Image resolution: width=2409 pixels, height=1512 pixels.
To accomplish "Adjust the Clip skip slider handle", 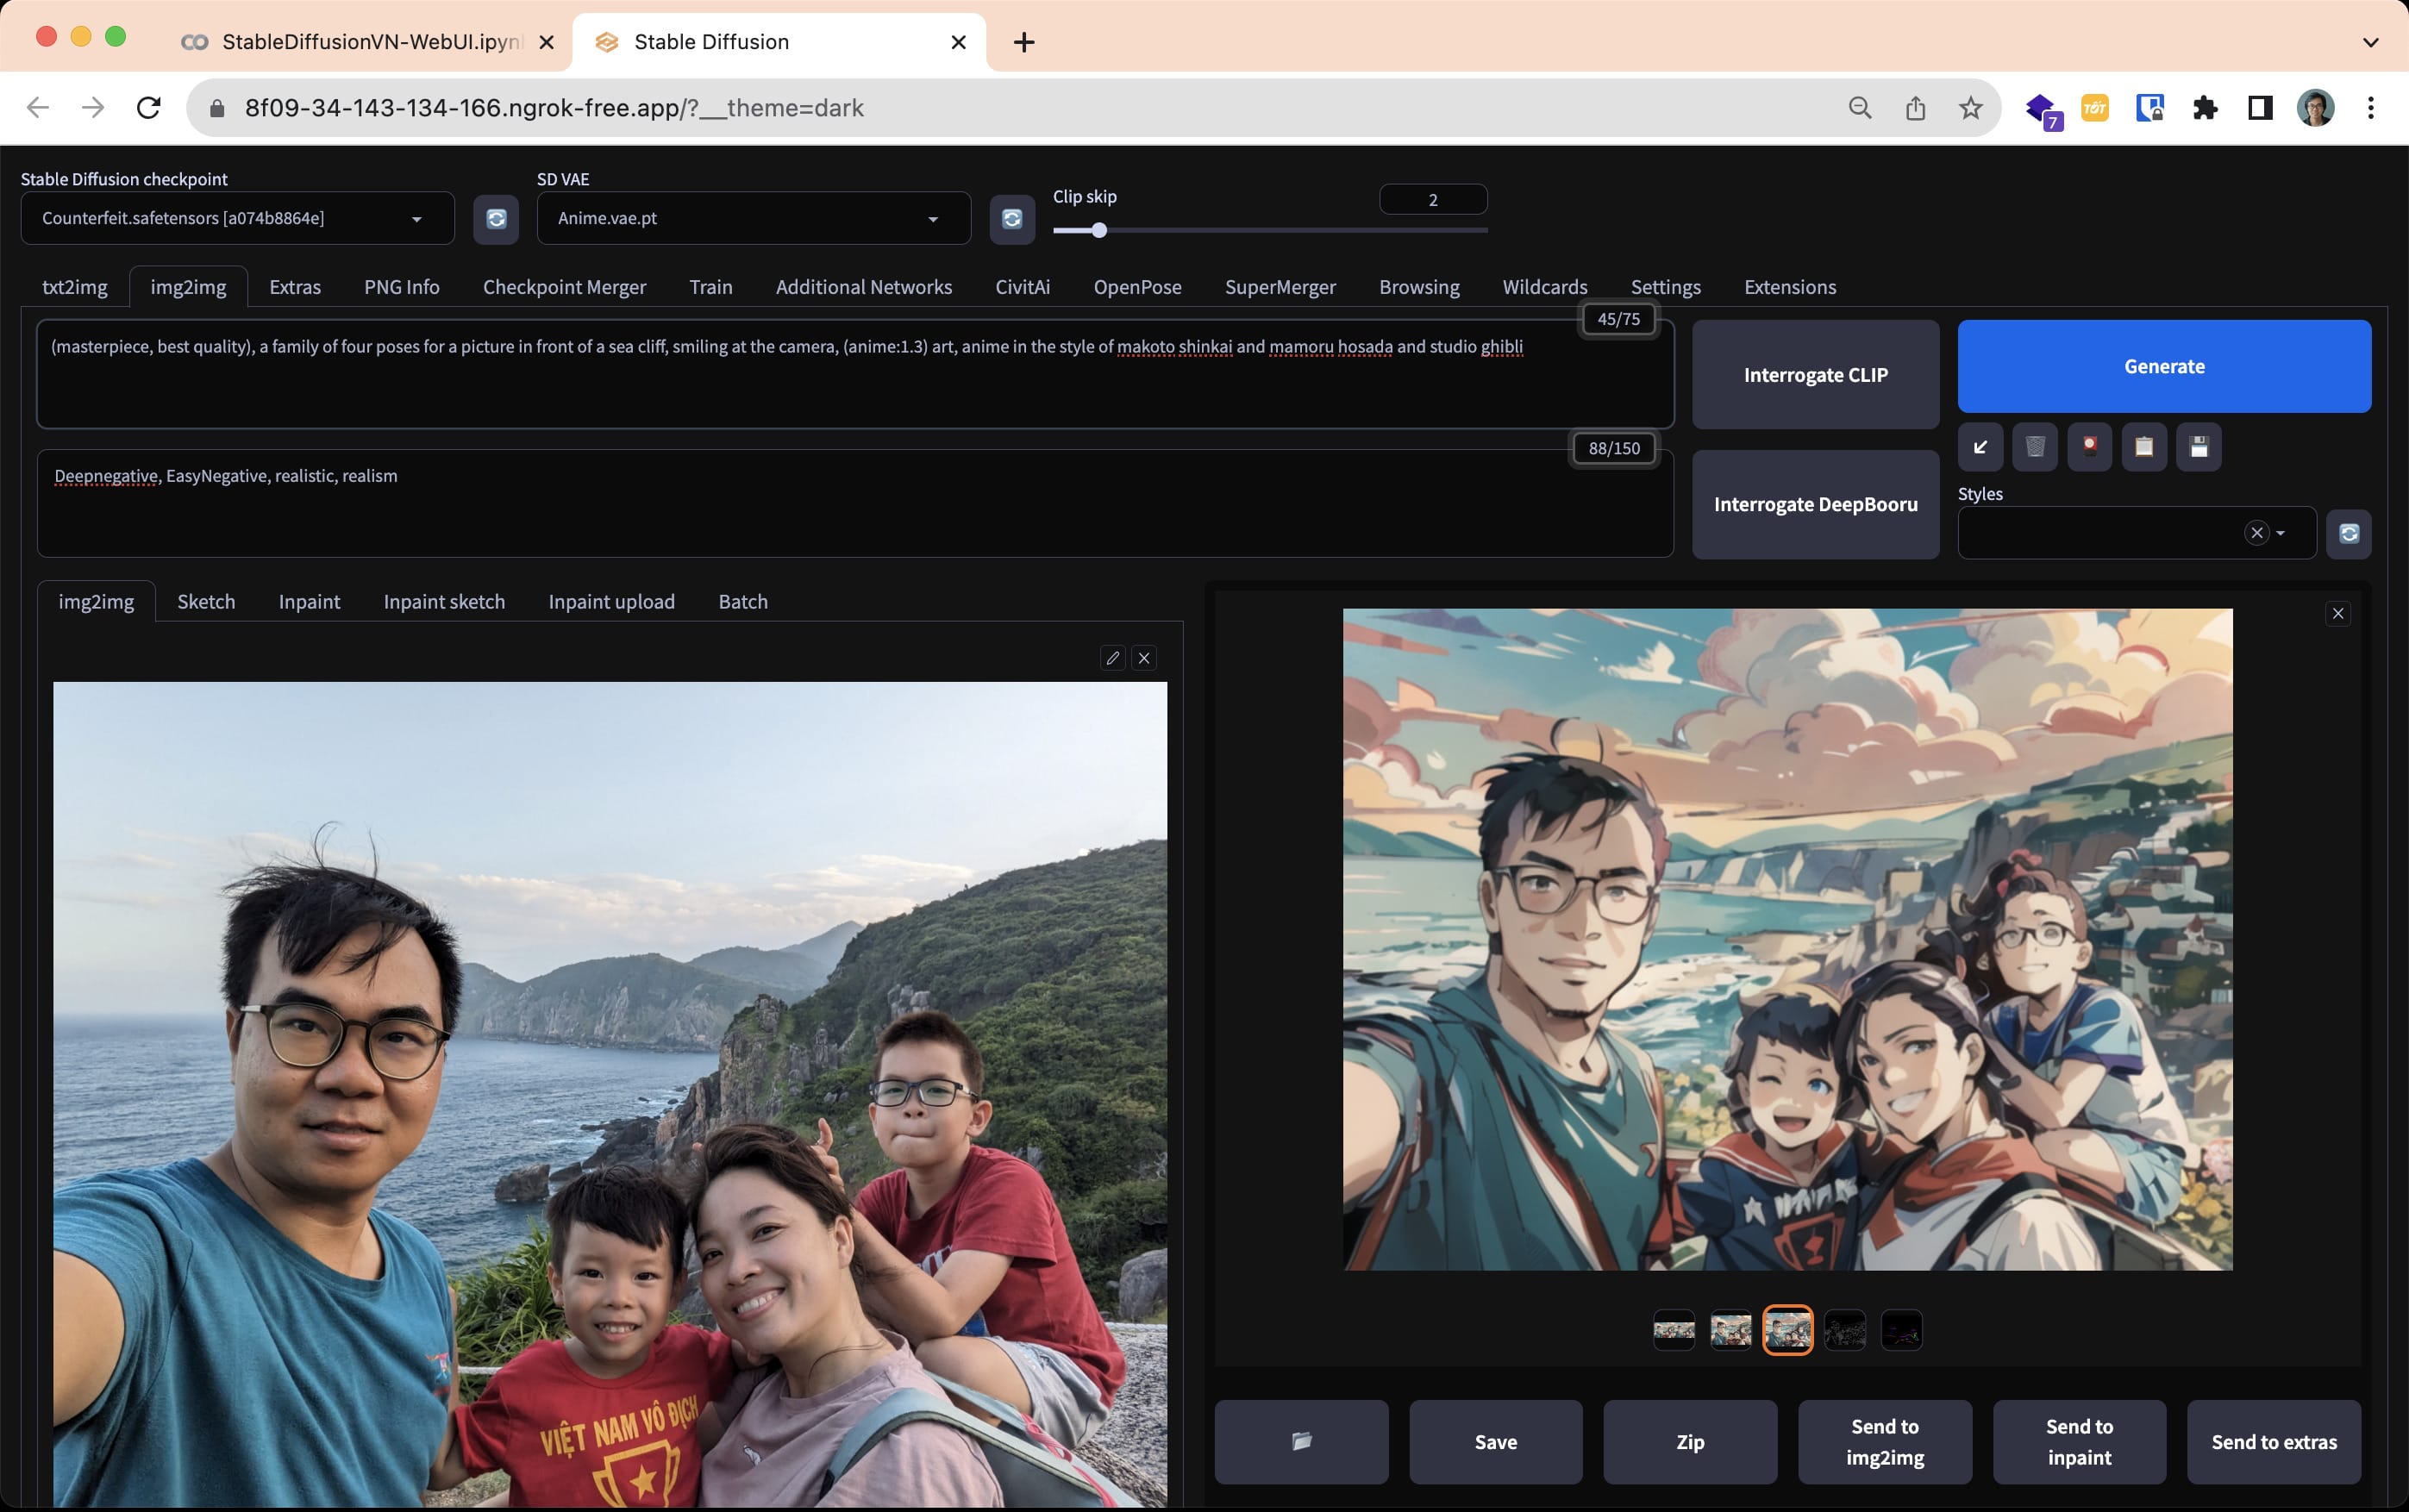I will [1099, 231].
